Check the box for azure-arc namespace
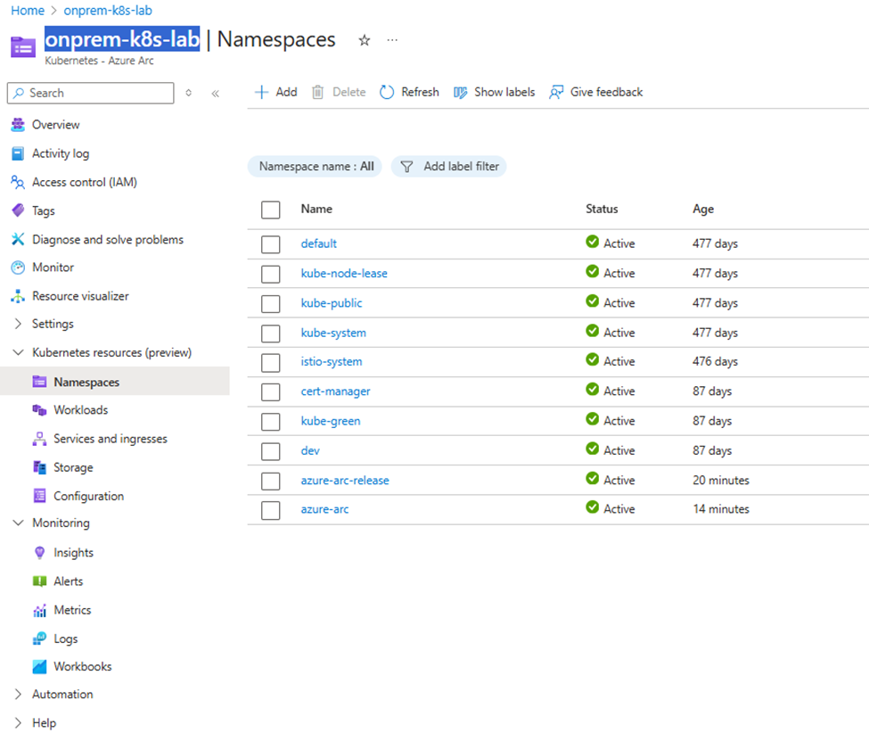 [x=270, y=510]
